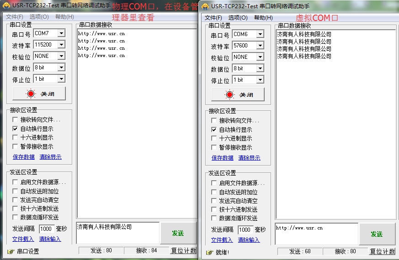The image size is (399, 260).
Task: Click the red indicator light in the COM6 window
Action: (229, 95)
